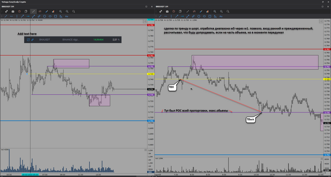Collapse left chart price panel toggle
The width and height of the screenshot is (331, 177).
(x=145, y=21)
